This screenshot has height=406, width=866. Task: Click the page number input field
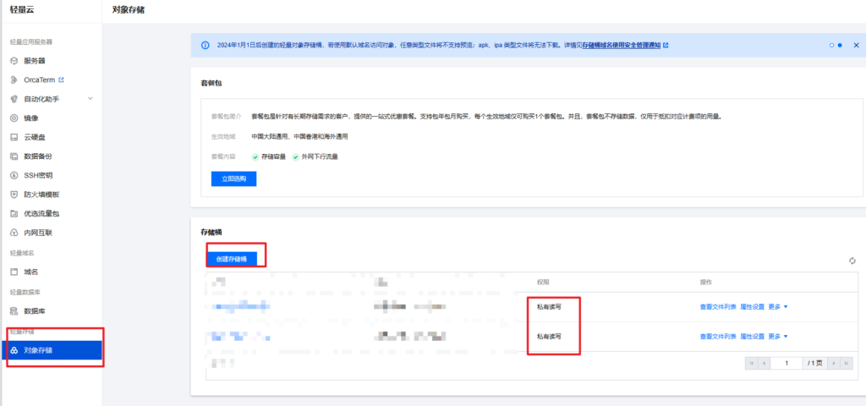coord(786,363)
